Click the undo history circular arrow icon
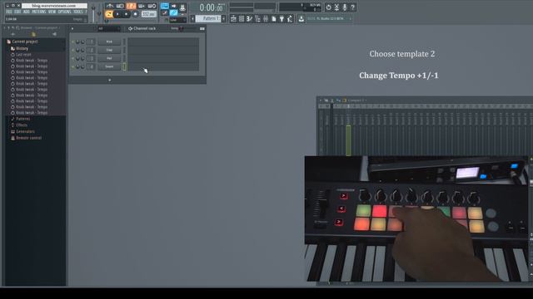 coord(328,7)
